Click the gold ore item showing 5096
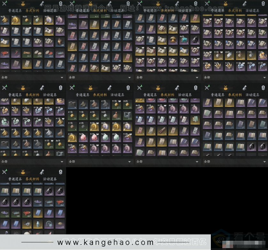 [x=60, y=121]
